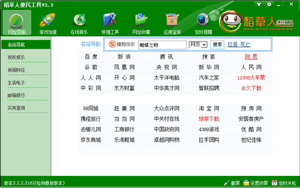The height and width of the screenshot is (188, 300).
Task: Click the 设置锁屏 lock icon
Action: point(246,183)
